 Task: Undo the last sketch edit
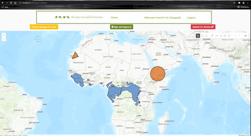pos(235,36)
